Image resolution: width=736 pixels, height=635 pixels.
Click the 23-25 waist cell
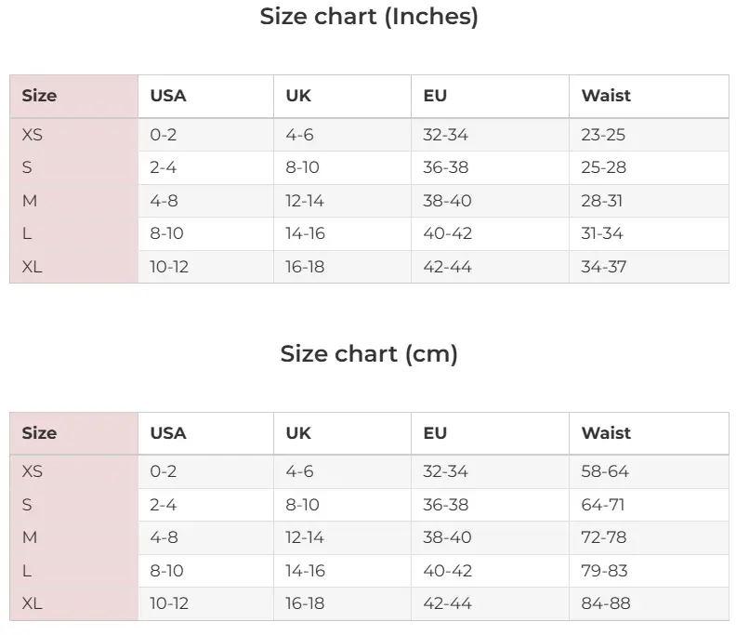coord(603,135)
